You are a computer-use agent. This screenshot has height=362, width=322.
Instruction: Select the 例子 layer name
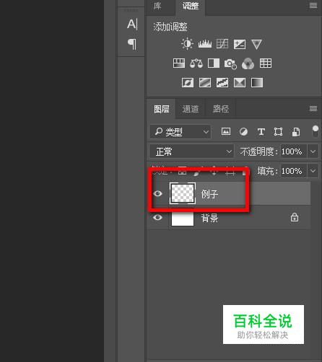click(209, 194)
